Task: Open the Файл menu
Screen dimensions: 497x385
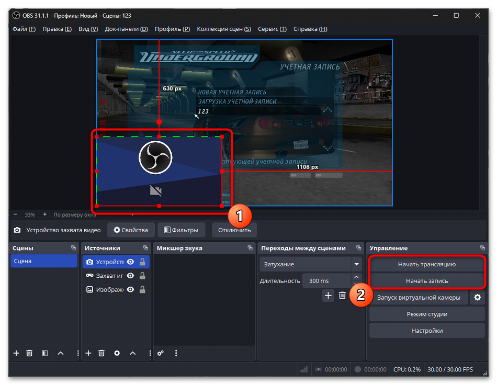Action: pyautogui.click(x=24, y=29)
